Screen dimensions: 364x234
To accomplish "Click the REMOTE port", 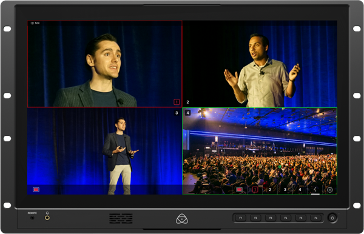I will [32, 218].
